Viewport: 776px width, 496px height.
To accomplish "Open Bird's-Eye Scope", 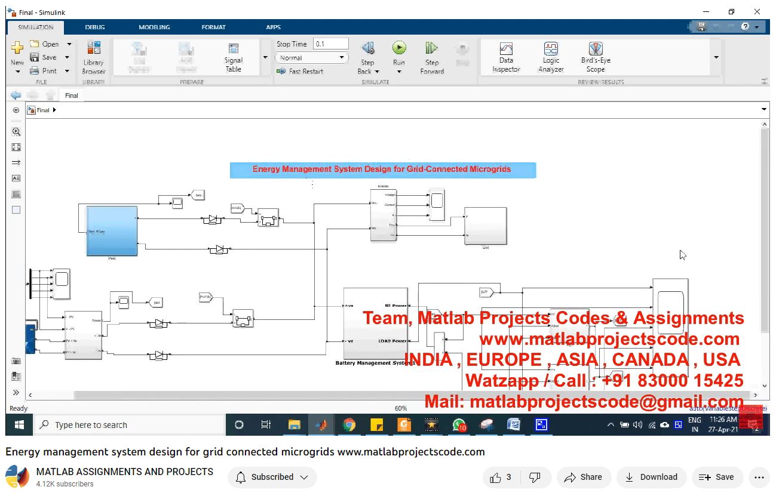I will [596, 57].
